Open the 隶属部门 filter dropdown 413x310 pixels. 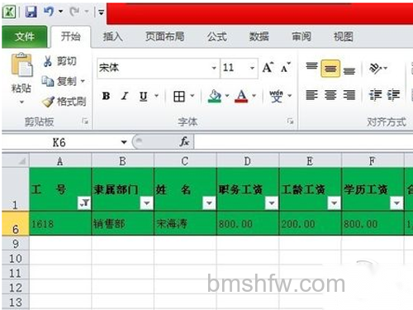click(147, 203)
